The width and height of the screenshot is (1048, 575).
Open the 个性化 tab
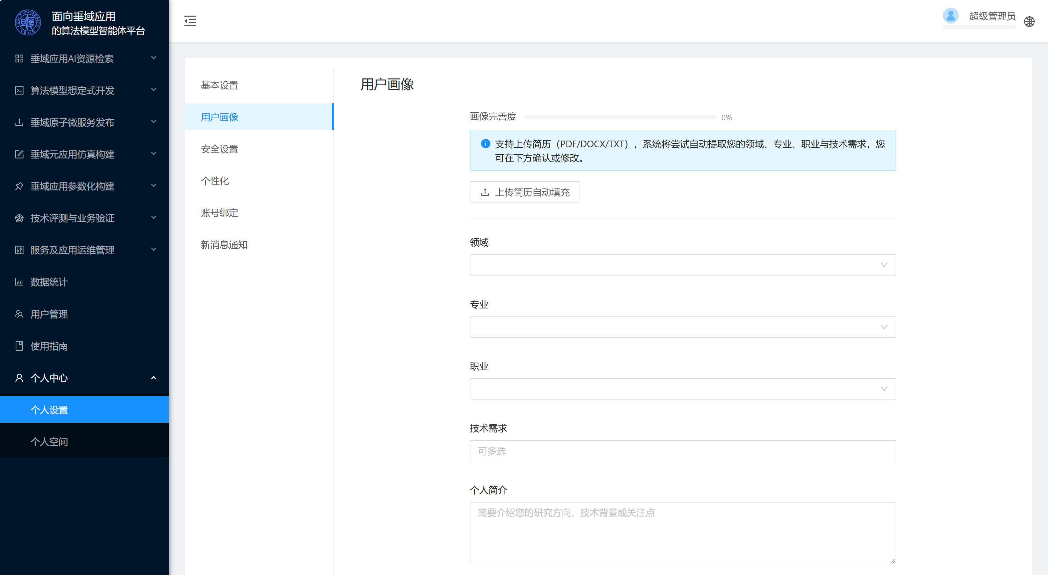(259, 181)
